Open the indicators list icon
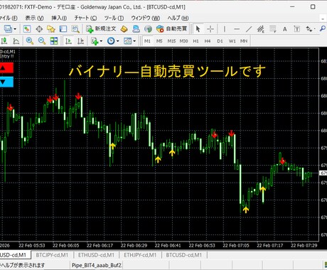 click(x=95, y=41)
